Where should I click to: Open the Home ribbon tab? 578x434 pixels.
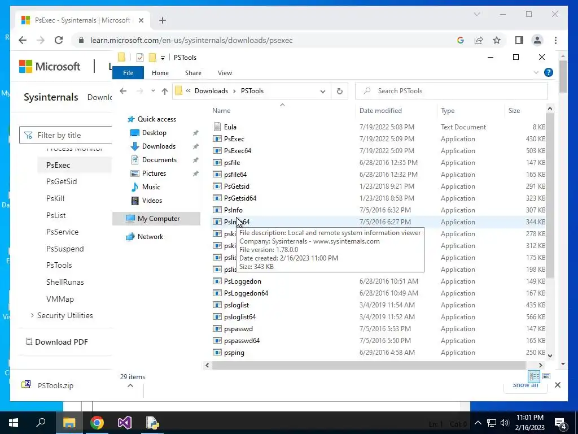[160, 73]
